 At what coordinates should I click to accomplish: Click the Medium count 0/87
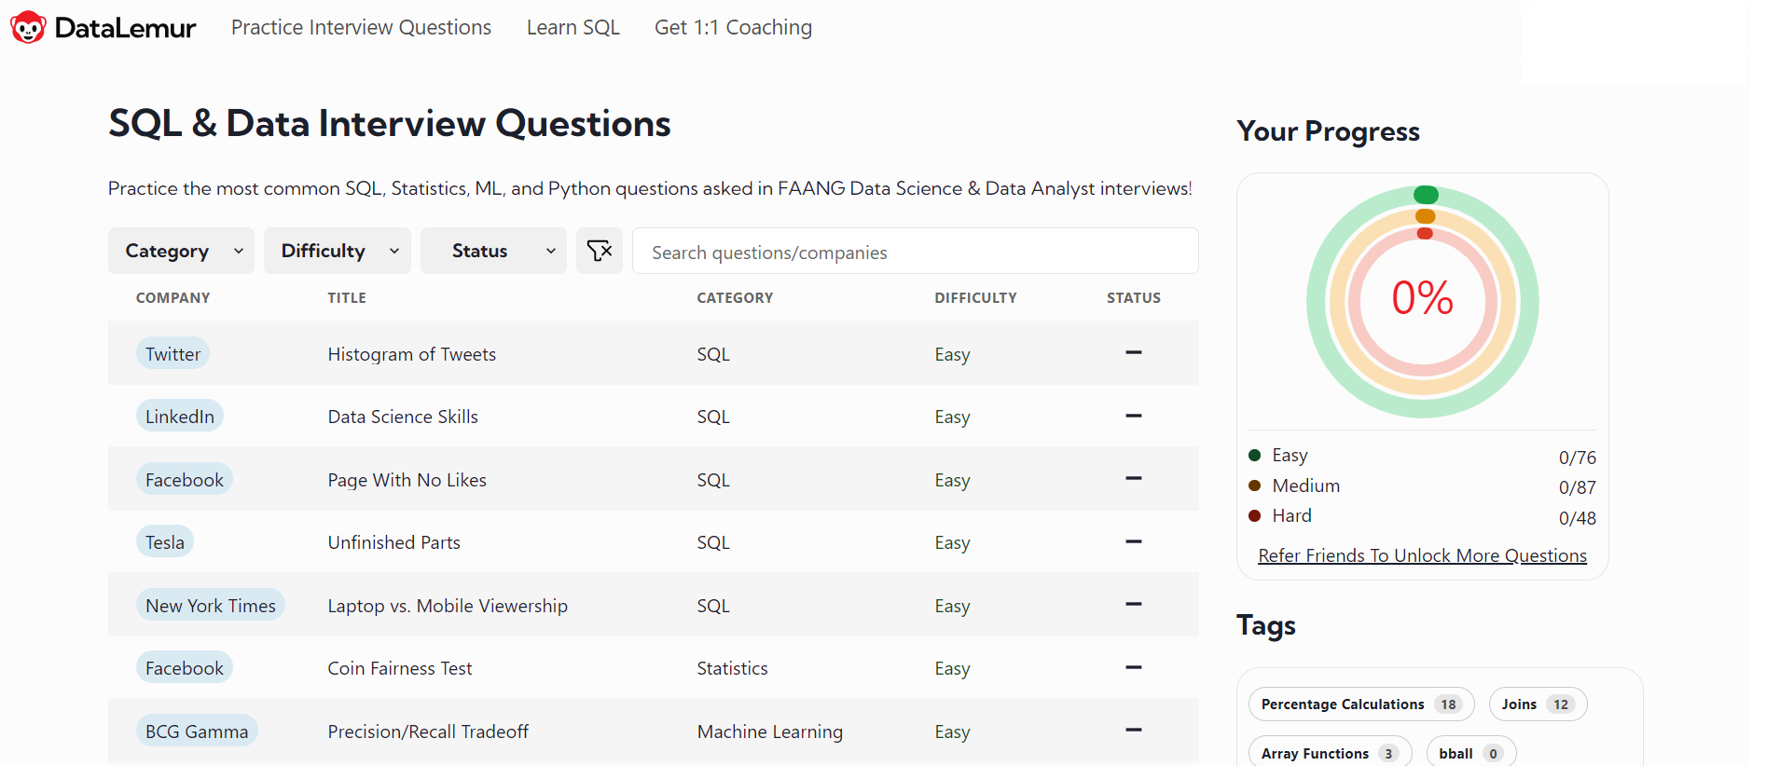[x=1577, y=487]
